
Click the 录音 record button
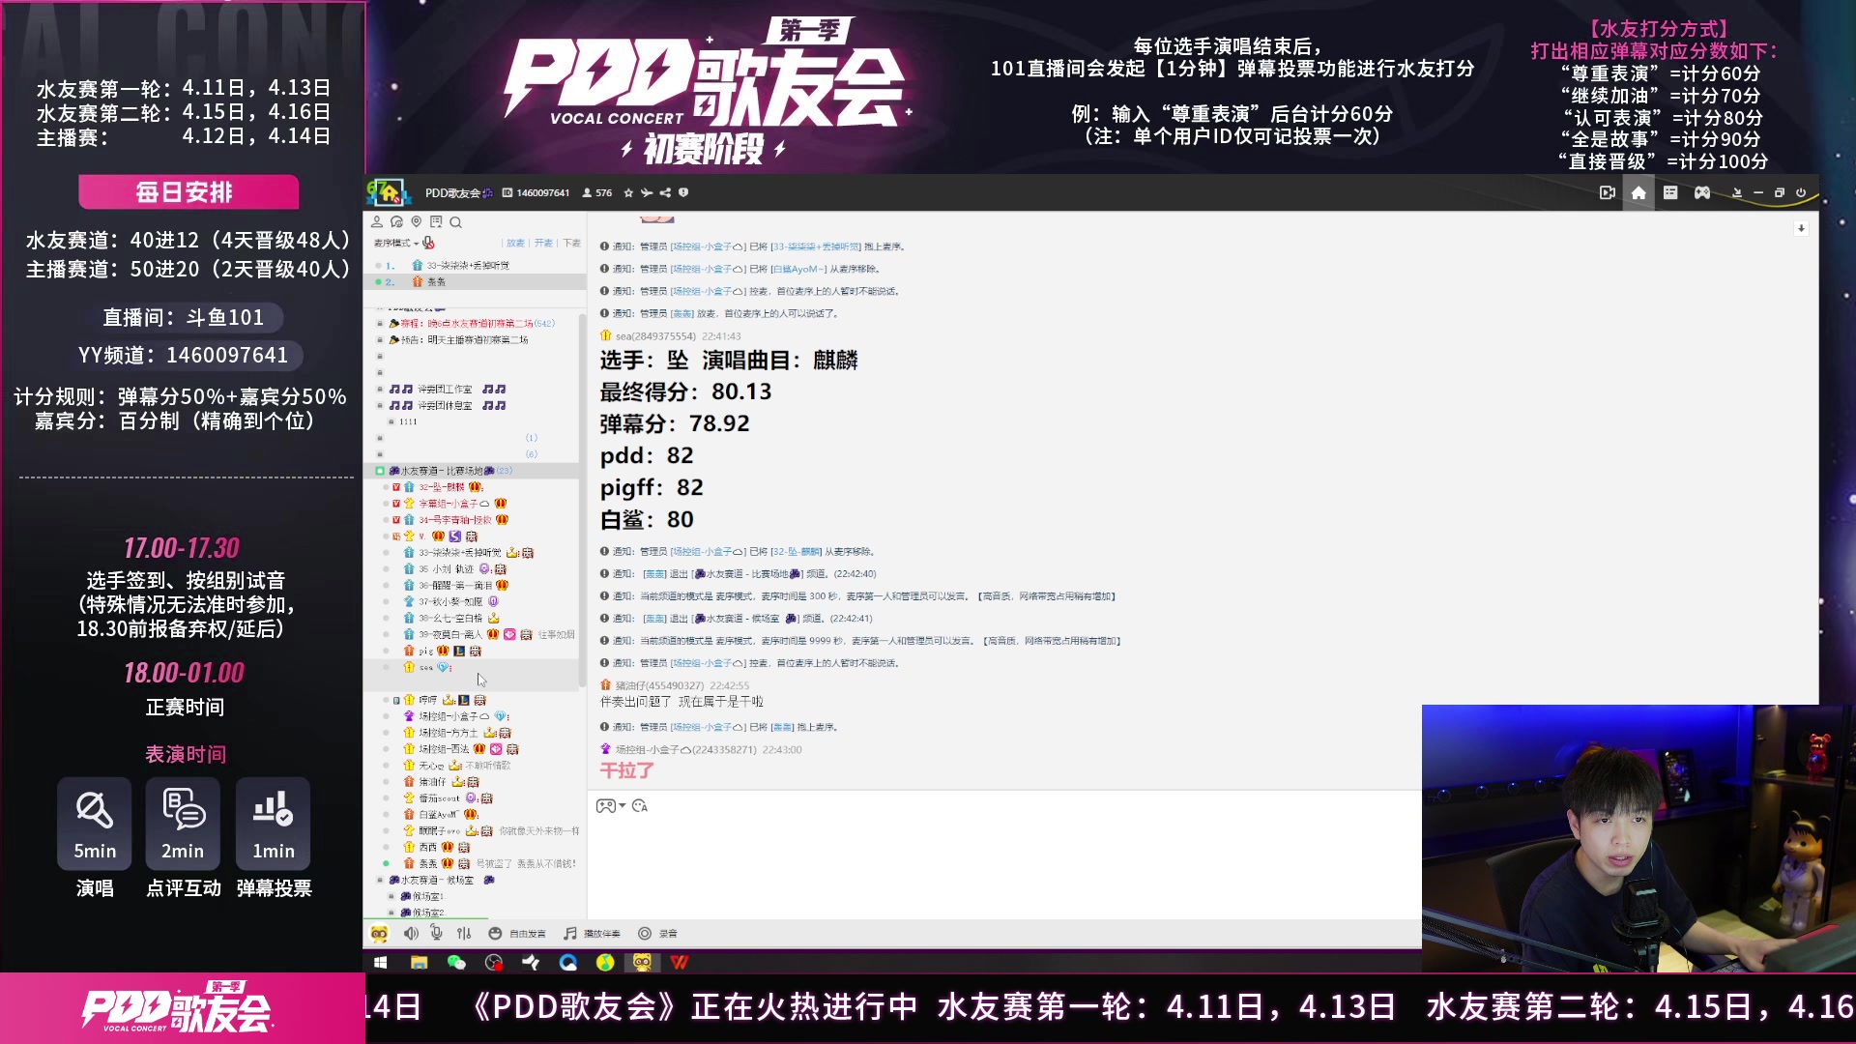658,934
